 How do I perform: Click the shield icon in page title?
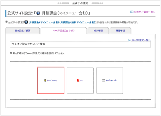pos(38,13)
